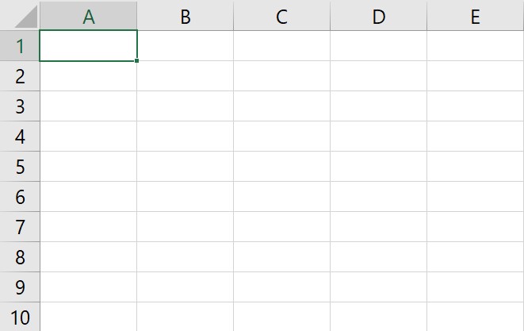Image resolution: width=524 pixels, height=331 pixels.
Task: Select column E header
Action: (x=475, y=15)
